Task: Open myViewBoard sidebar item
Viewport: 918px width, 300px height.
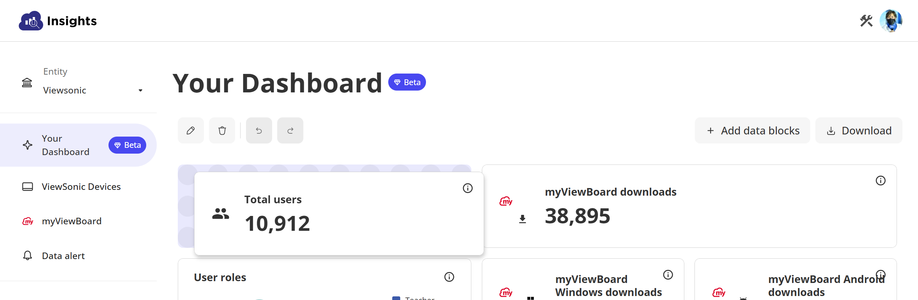Action: tap(78, 221)
